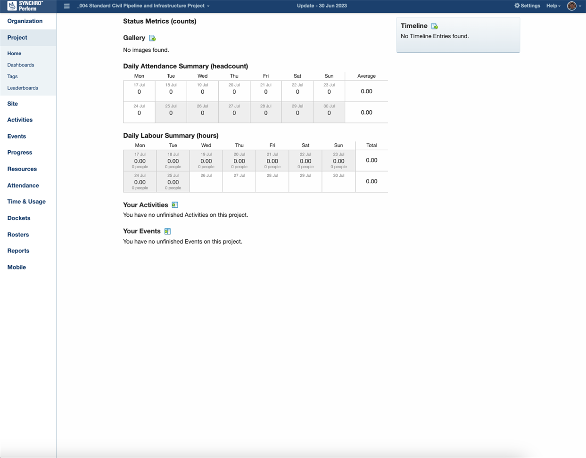This screenshot has height=458, width=586.
Task: Click the Daily Attendance Summary heading
Action: click(x=186, y=66)
